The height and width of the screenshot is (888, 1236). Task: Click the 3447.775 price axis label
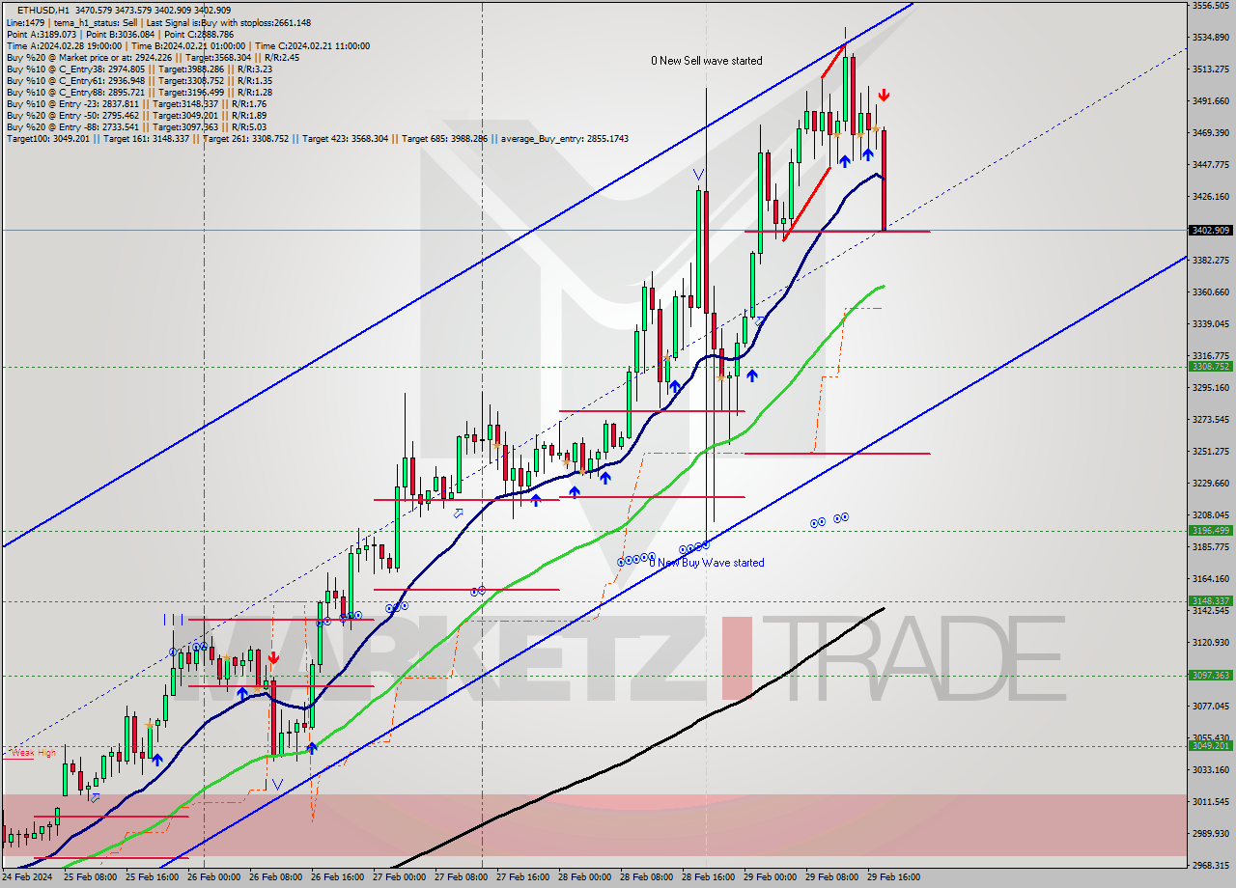pos(1211,164)
